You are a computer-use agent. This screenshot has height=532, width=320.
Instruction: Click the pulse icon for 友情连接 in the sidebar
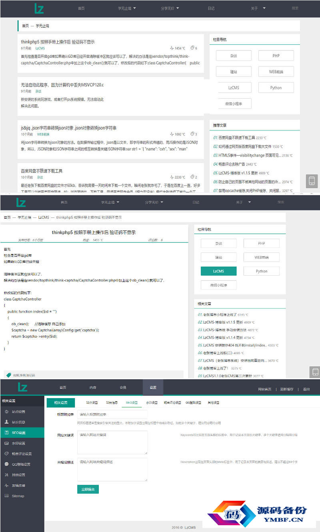(x=6, y=485)
